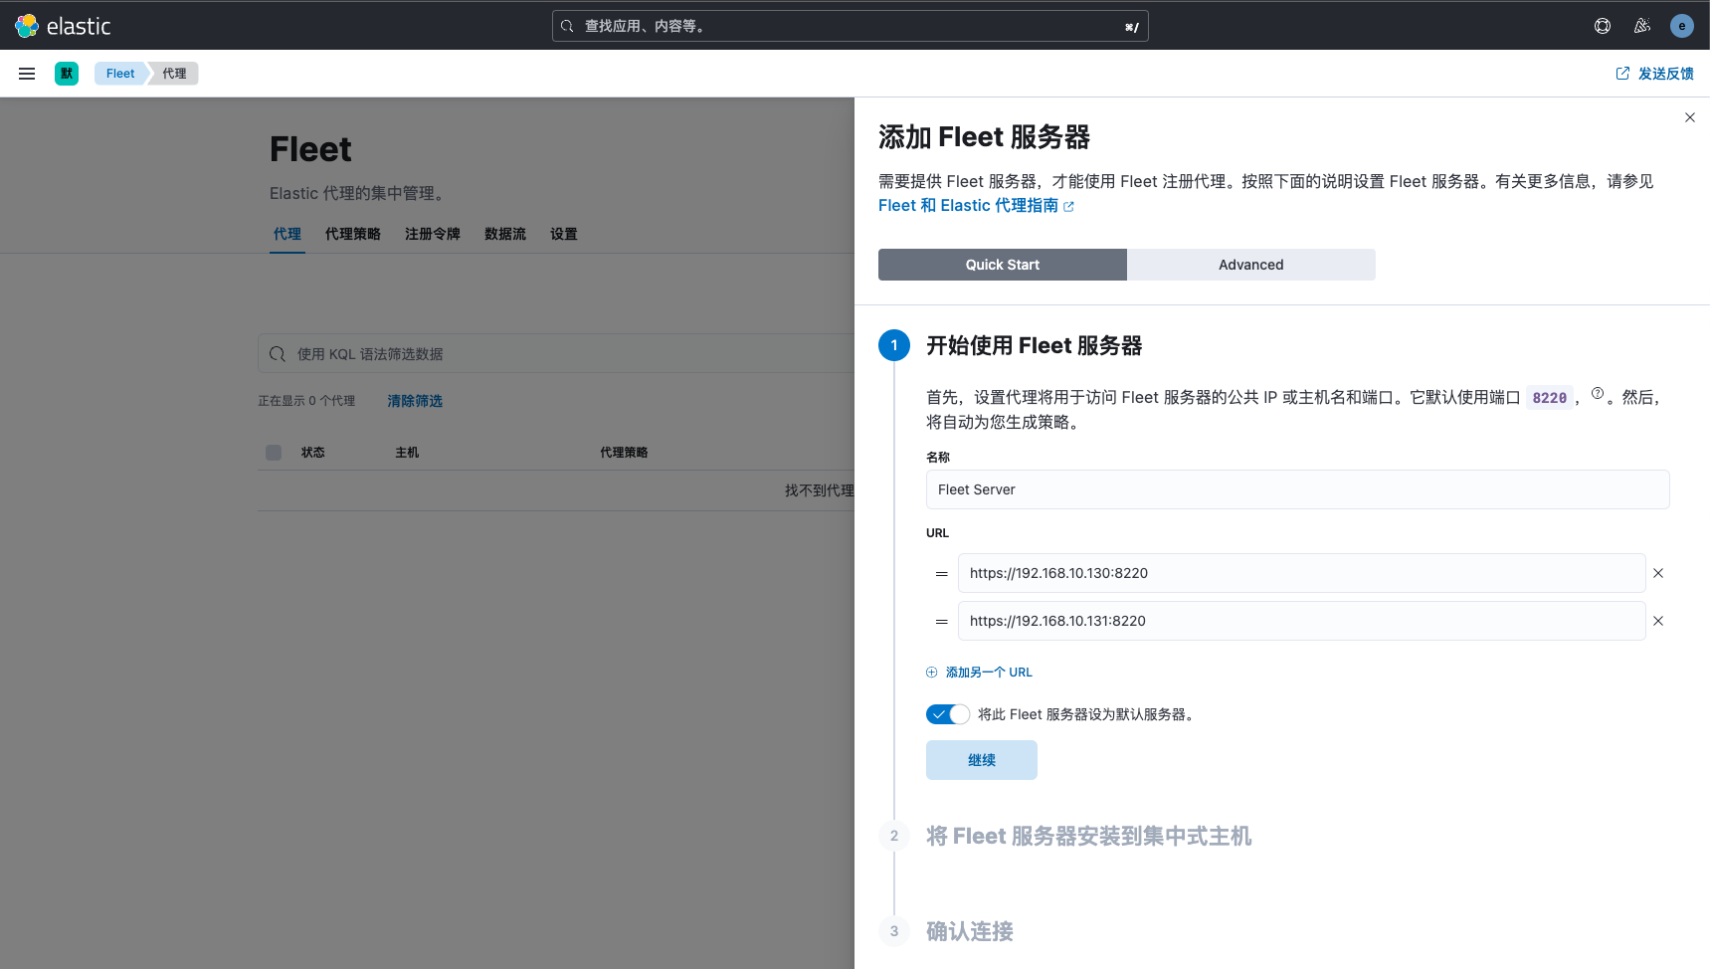The width and height of the screenshot is (1710, 969).
Task: Focus the global search box 查找应用、内容等
Action: pyautogui.click(x=851, y=26)
